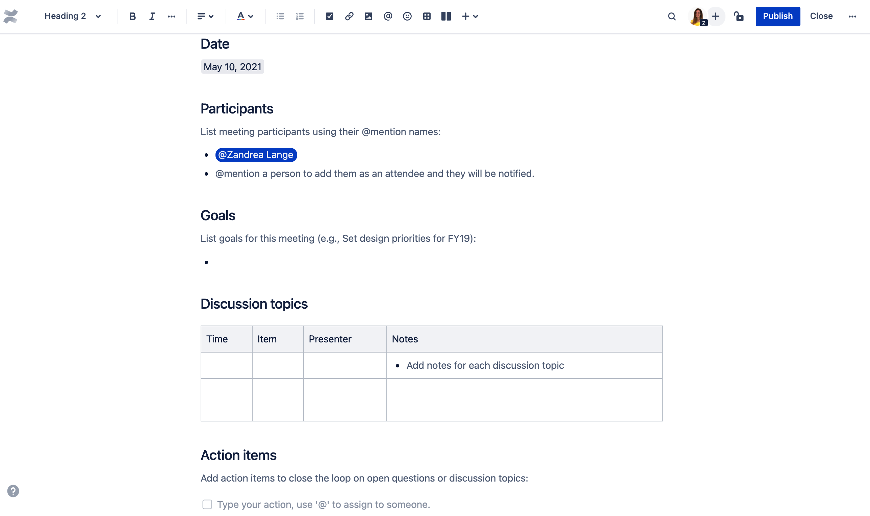The width and height of the screenshot is (870, 516).
Task: Insert a bullet list
Action: [x=280, y=16]
